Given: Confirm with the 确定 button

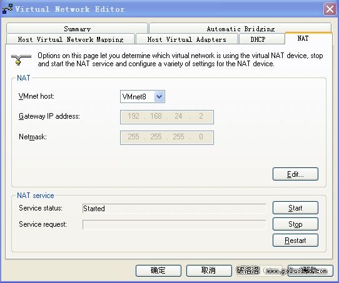Looking at the screenshot, I should point(158,271).
